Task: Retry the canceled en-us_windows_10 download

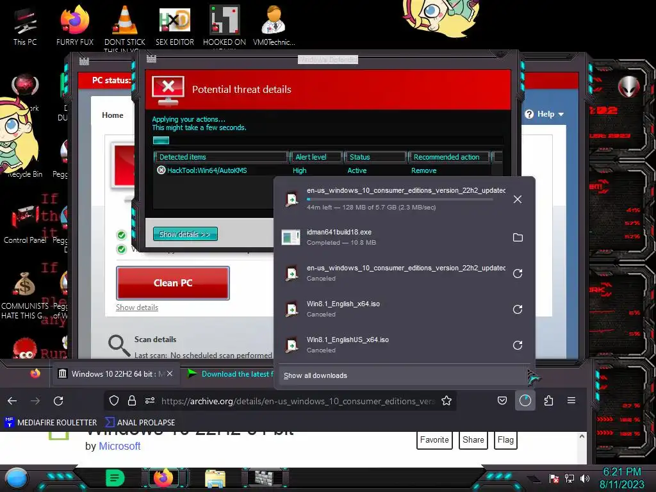Action: 518,273
